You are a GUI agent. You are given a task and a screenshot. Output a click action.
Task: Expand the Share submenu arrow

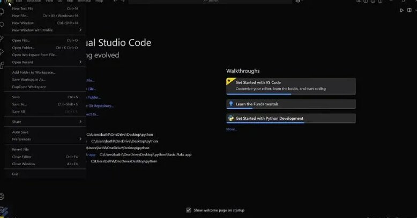point(80,121)
